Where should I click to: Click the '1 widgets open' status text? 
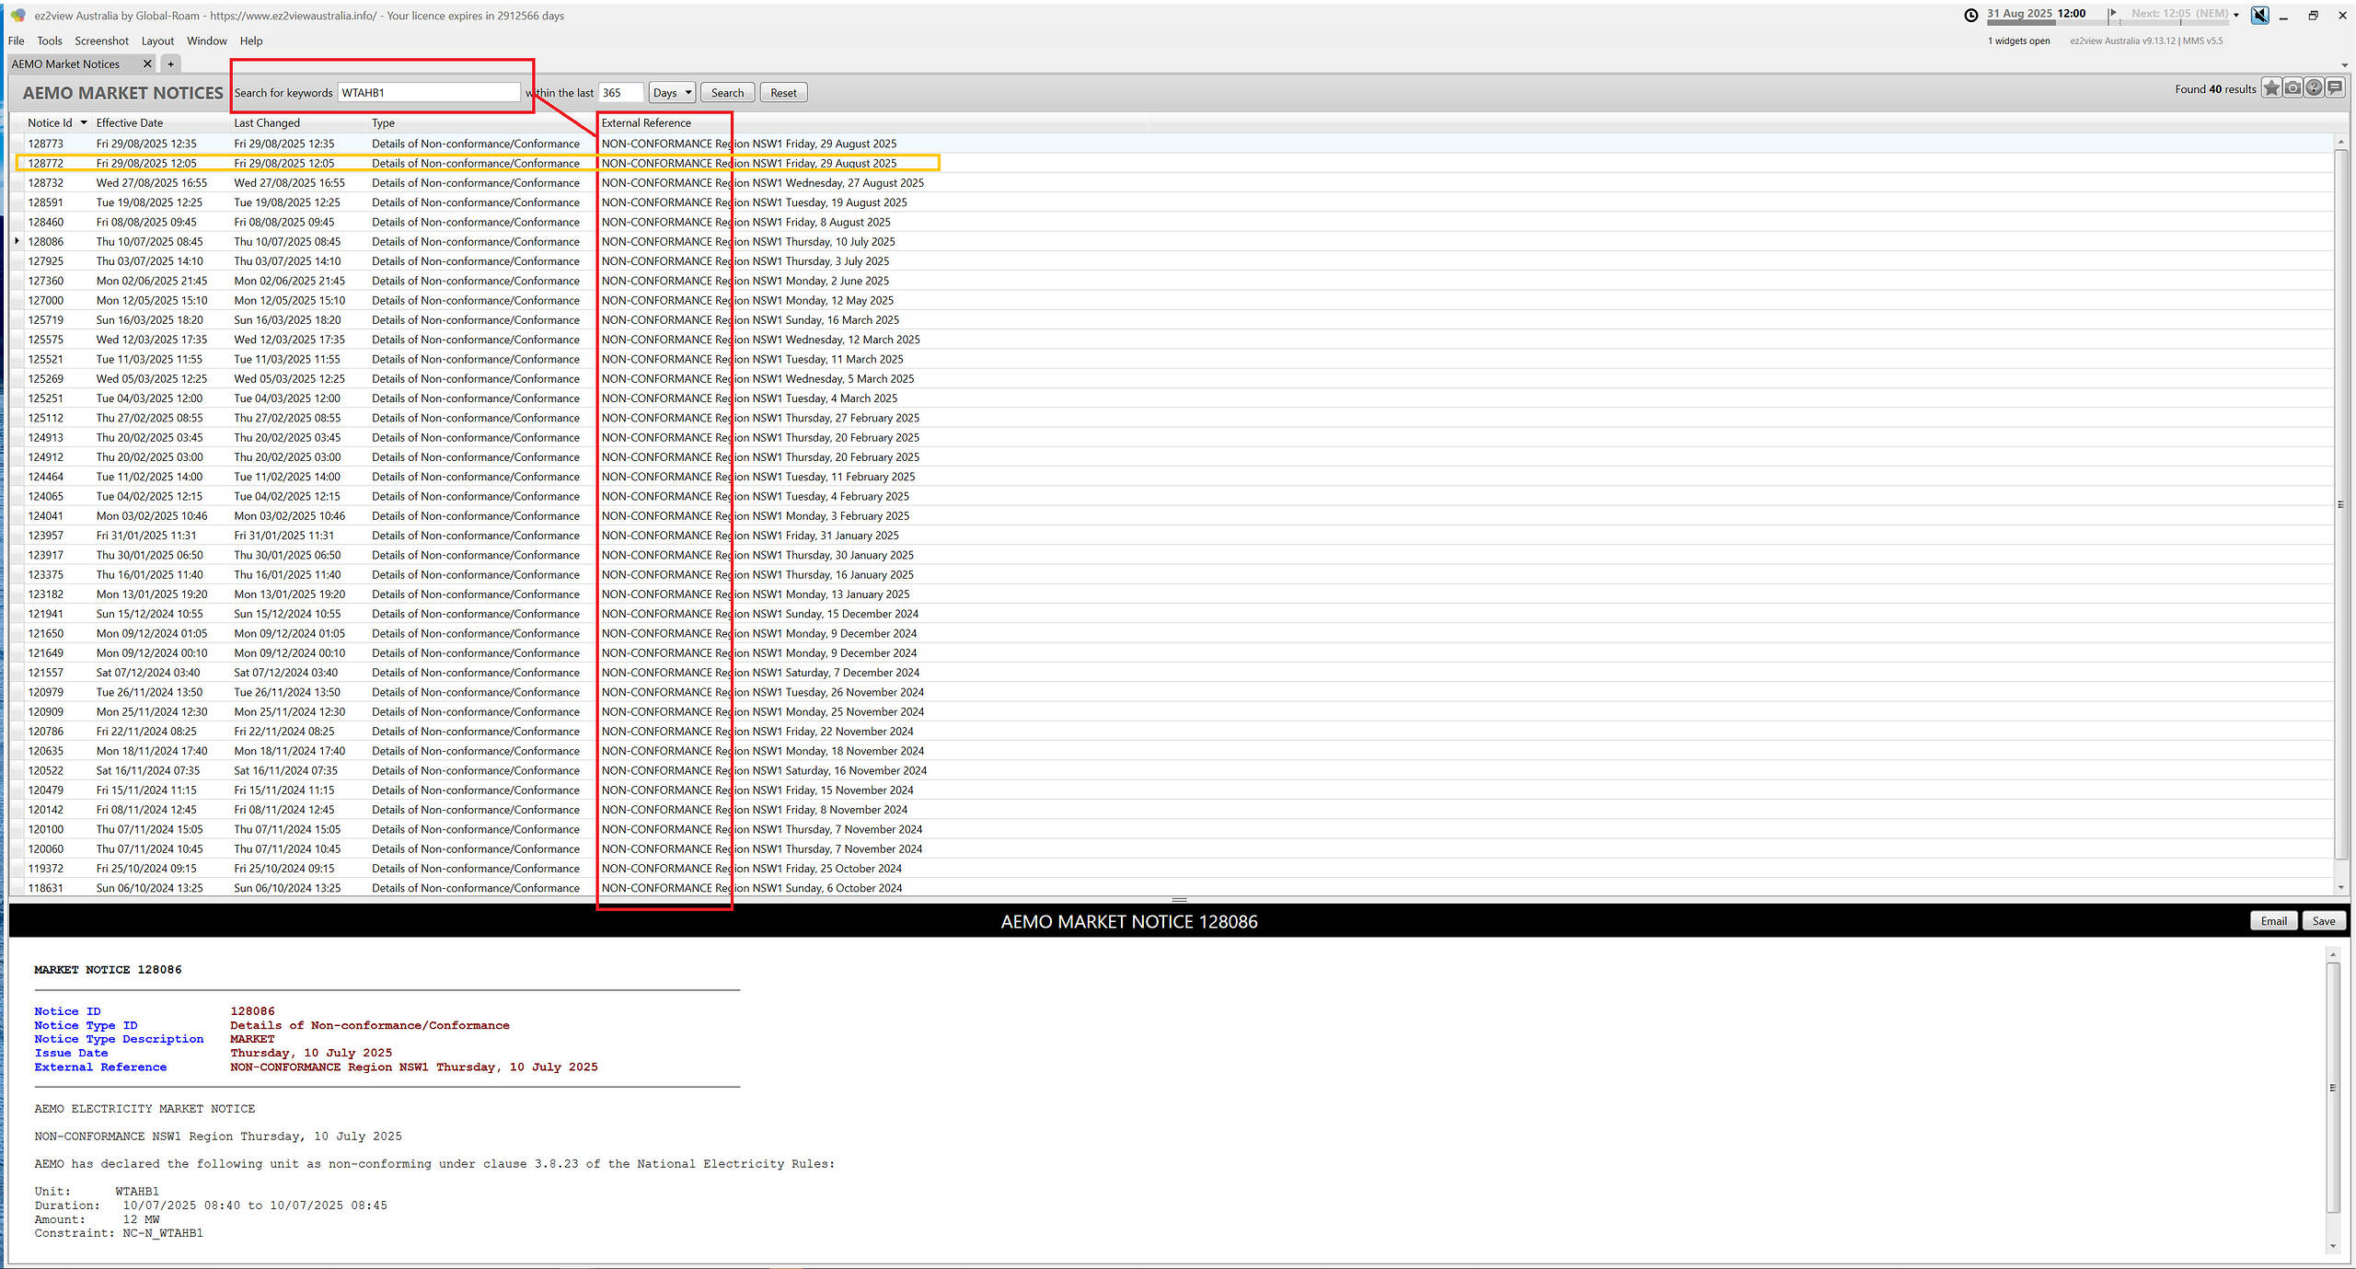point(2018,40)
